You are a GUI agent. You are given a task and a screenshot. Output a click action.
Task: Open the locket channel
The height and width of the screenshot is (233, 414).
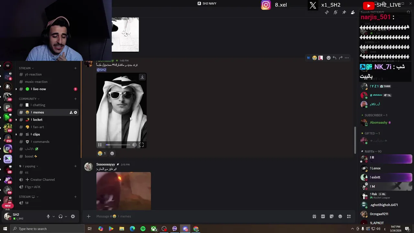point(48,120)
